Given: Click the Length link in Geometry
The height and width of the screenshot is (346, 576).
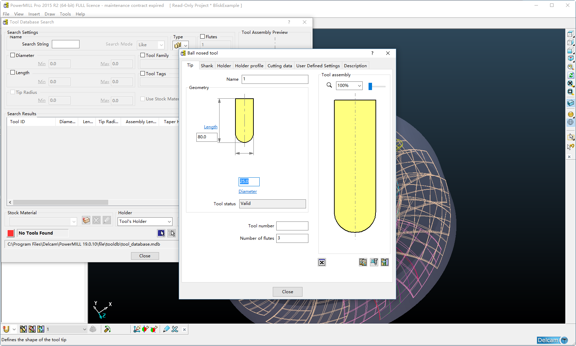Looking at the screenshot, I should click(x=211, y=127).
